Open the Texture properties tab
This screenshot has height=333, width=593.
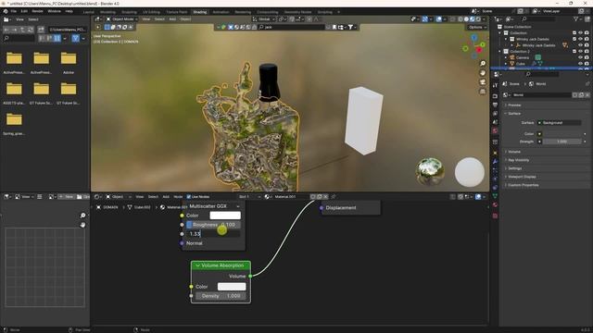495,216
